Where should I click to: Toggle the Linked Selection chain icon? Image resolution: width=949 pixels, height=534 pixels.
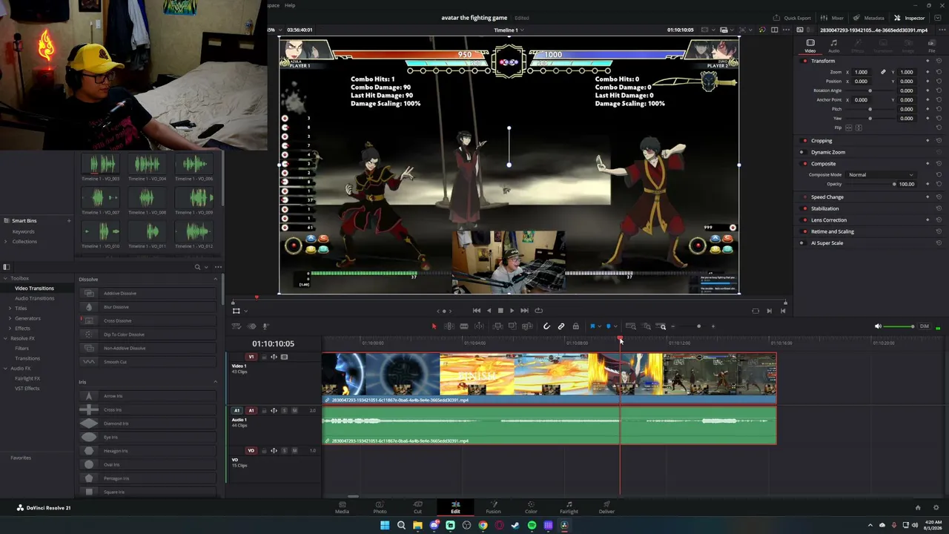(561, 326)
